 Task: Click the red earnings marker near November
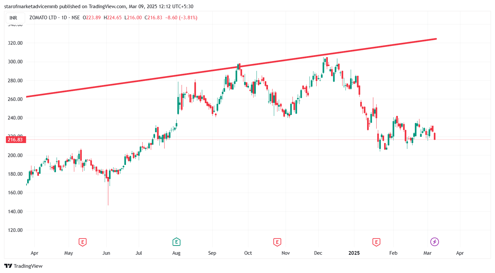tap(277, 242)
